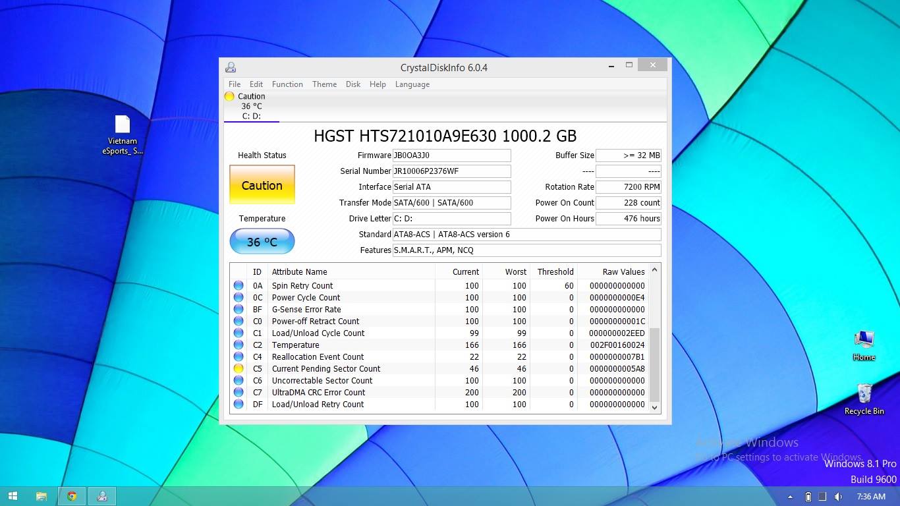
Task: Click blue status orb for Uncorrectable Sector Count
Action: point(239,381)
